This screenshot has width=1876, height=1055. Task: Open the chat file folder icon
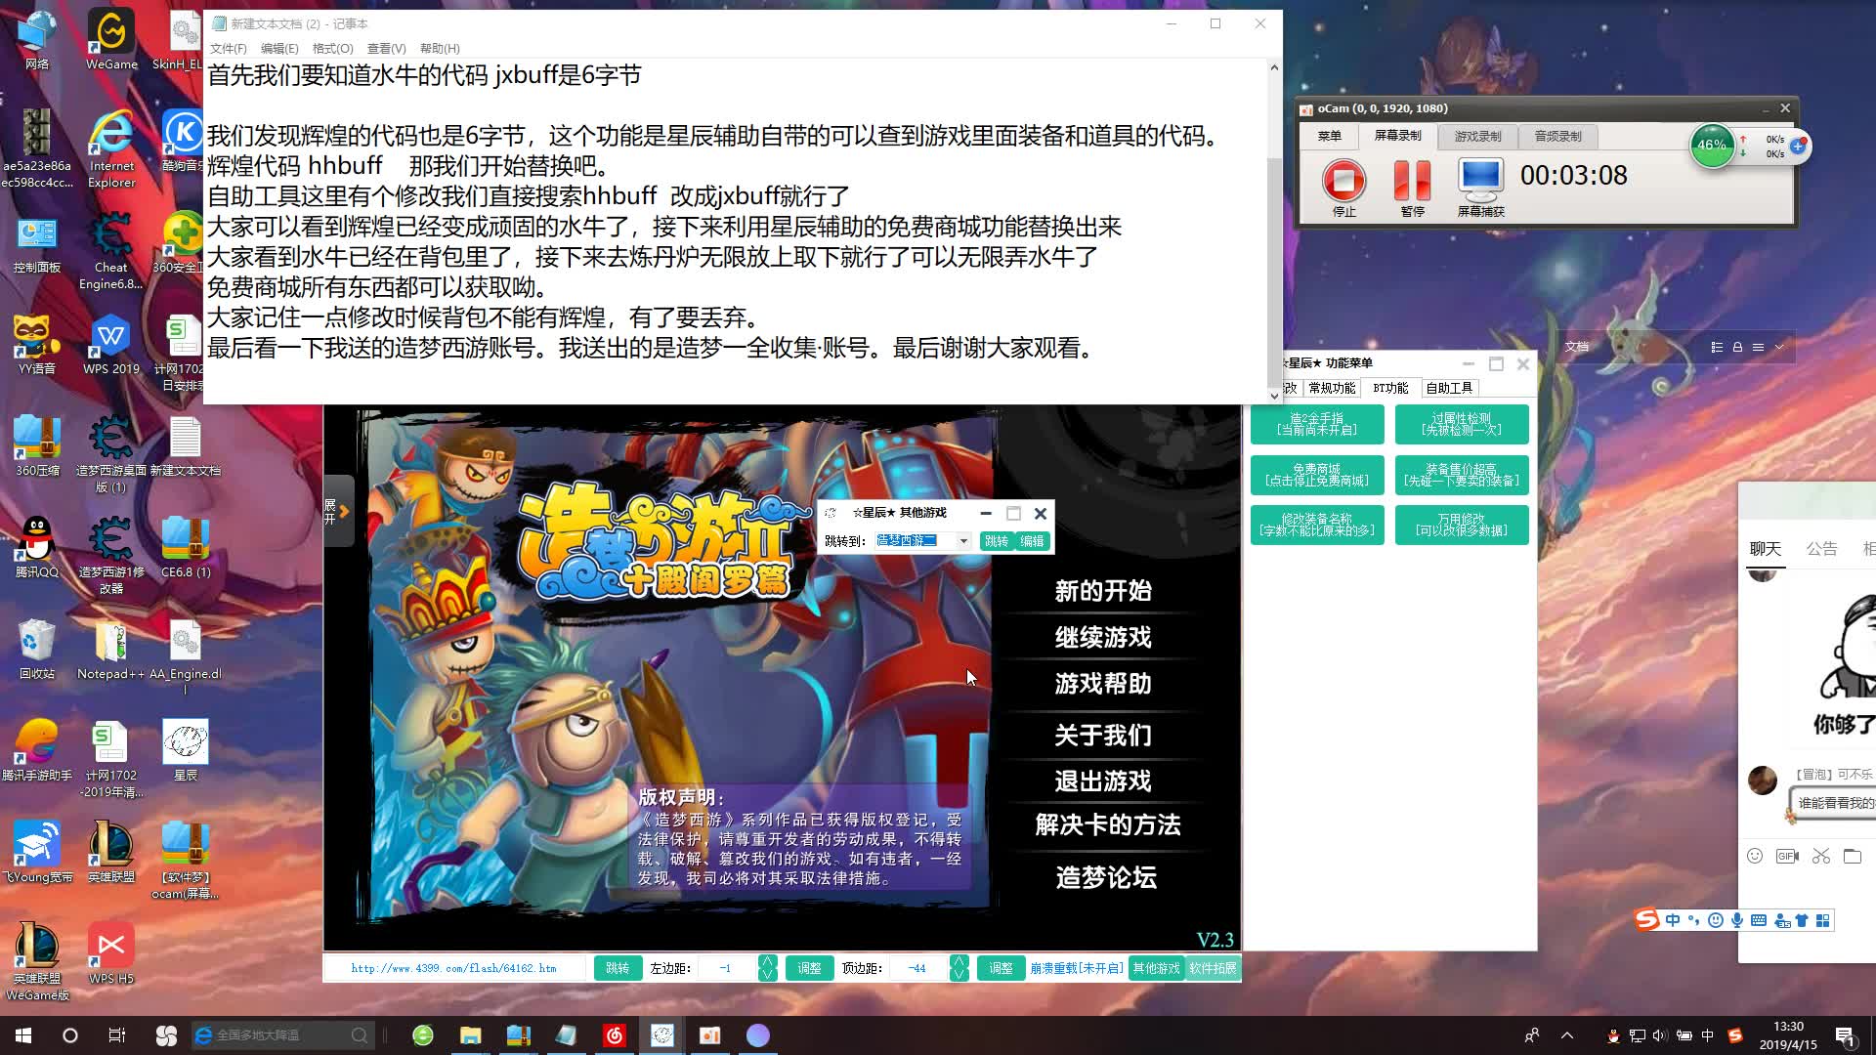tap(1854, 855)
